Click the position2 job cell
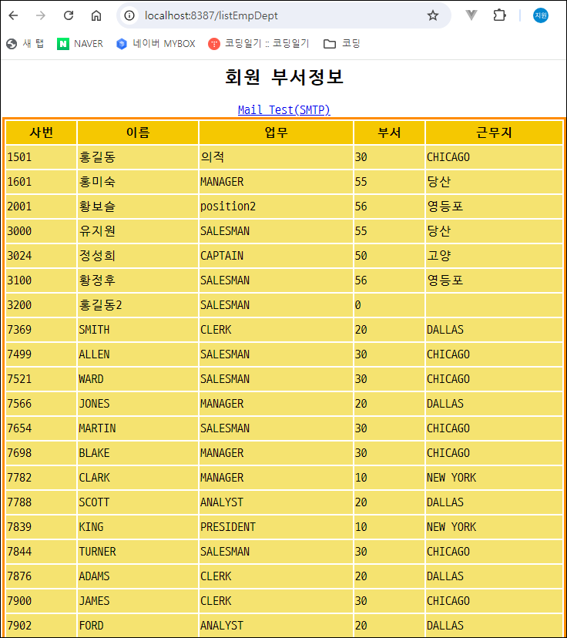The image size is (567, 638). coord(276,207)
